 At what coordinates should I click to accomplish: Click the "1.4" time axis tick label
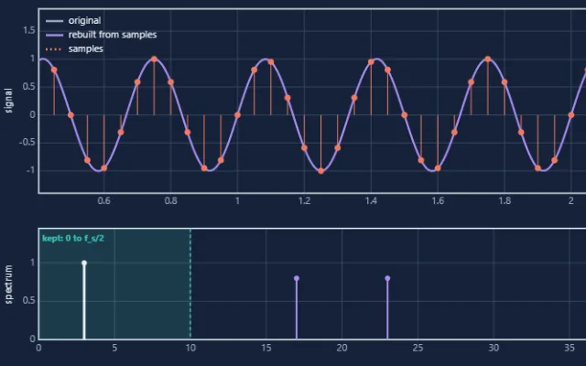tap(371, 201)
